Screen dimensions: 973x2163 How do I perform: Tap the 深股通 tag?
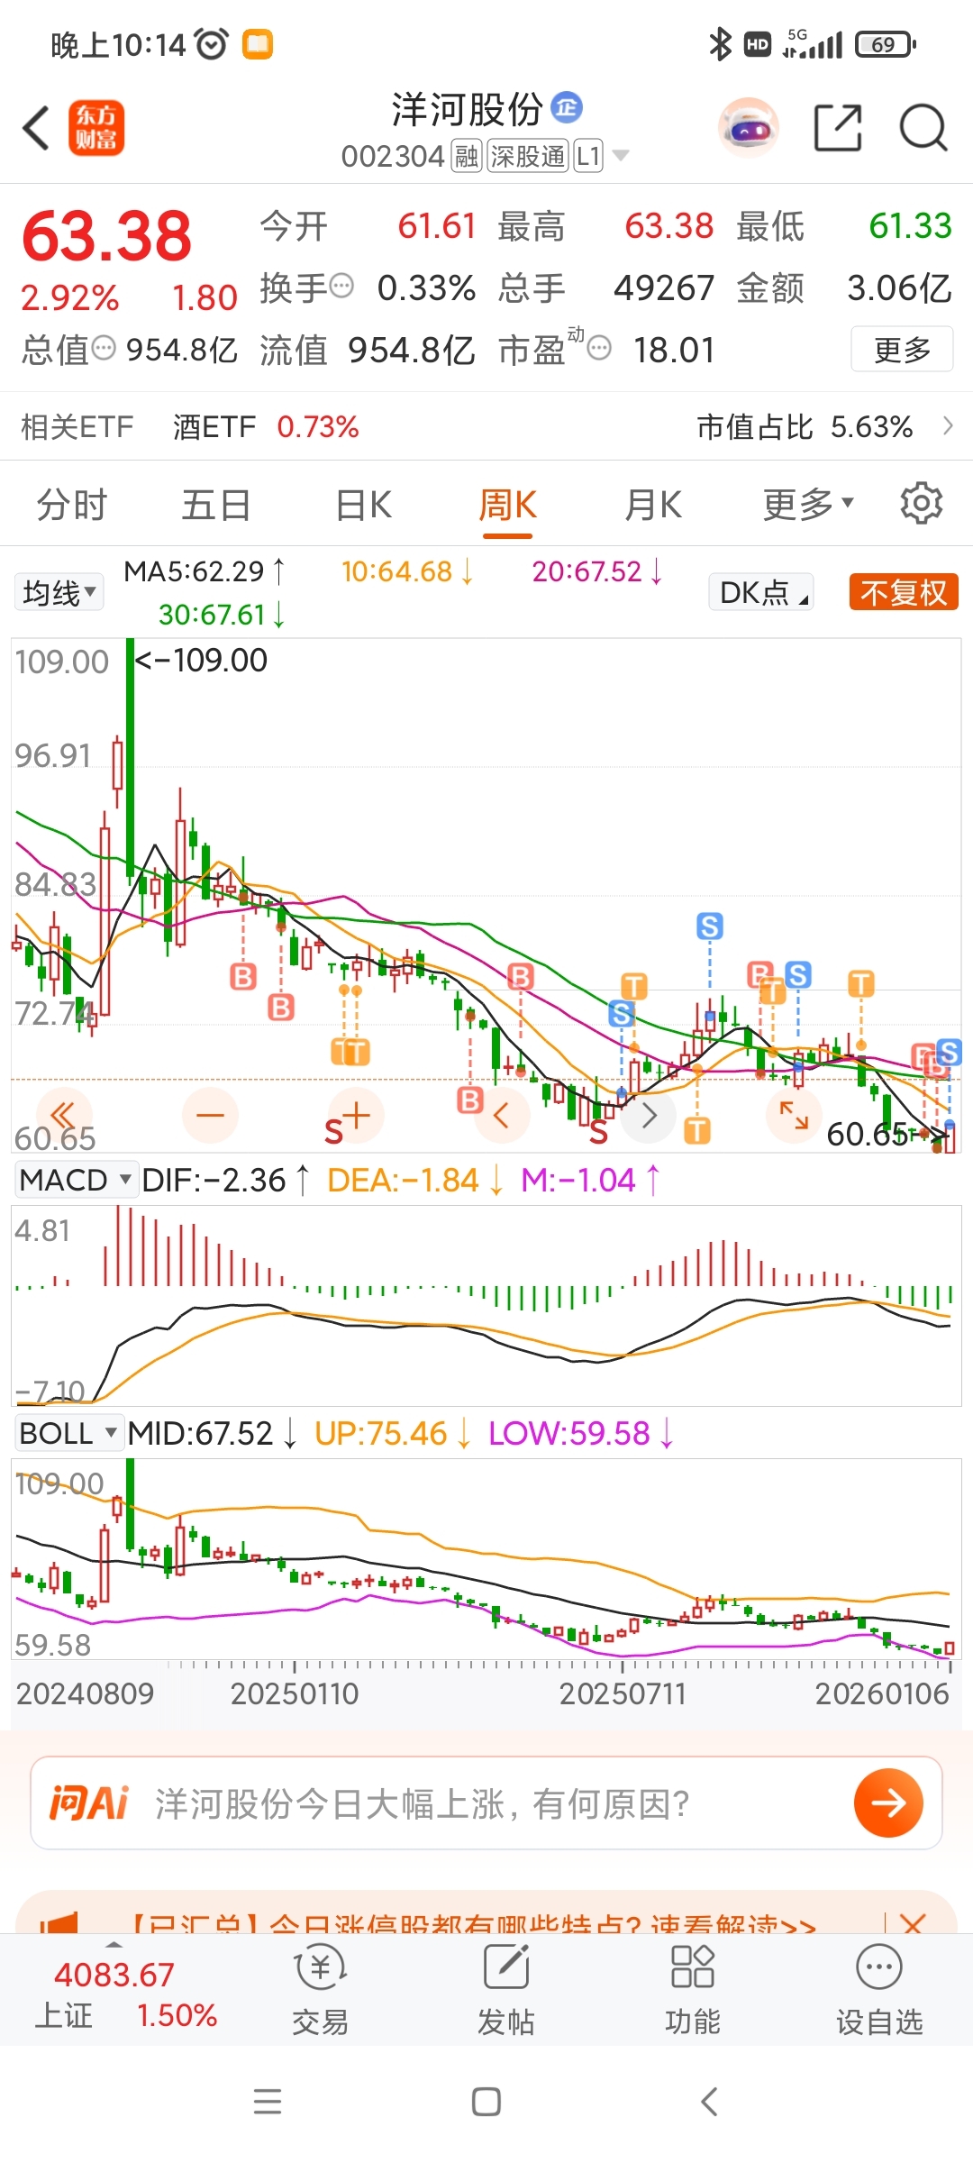point(527,156)
